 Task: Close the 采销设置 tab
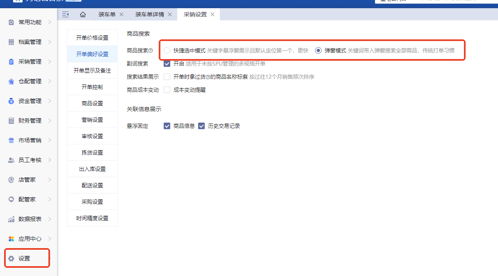click(x=212, y=14)
